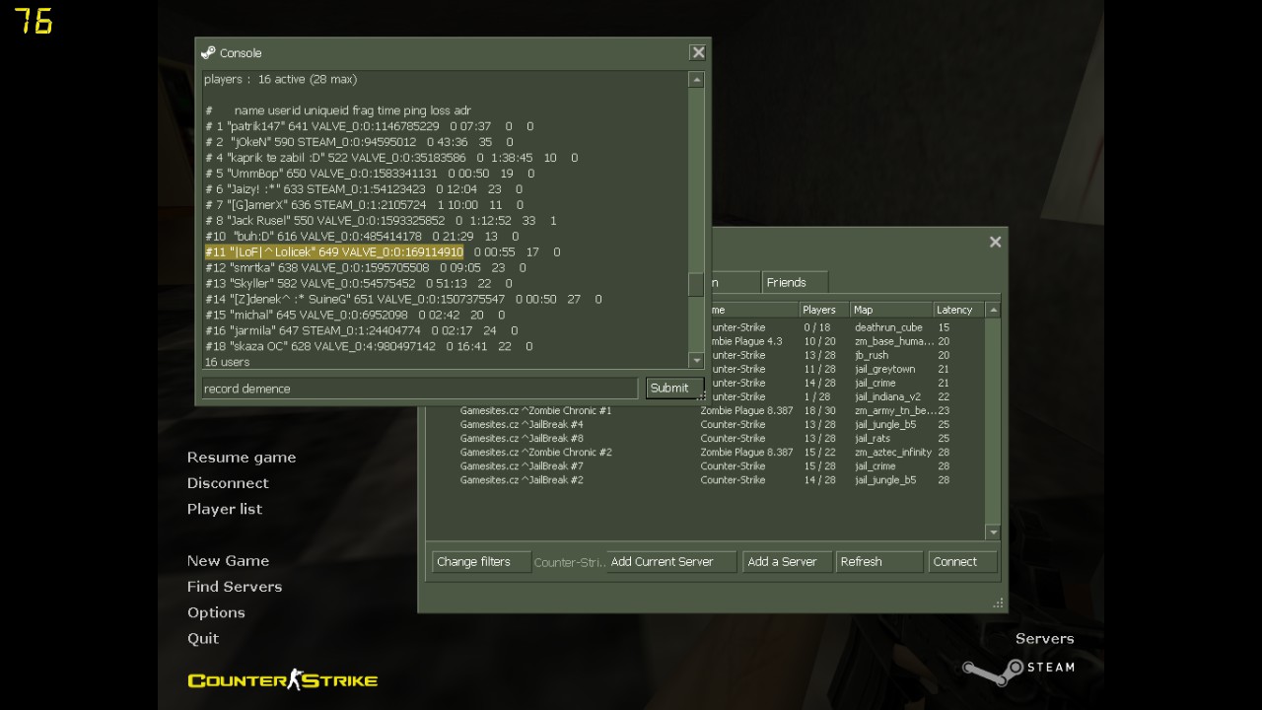Click 'players : 16 active (28 max)' line
This screenshot has width=1262, height=710.
tap(280, 79)
